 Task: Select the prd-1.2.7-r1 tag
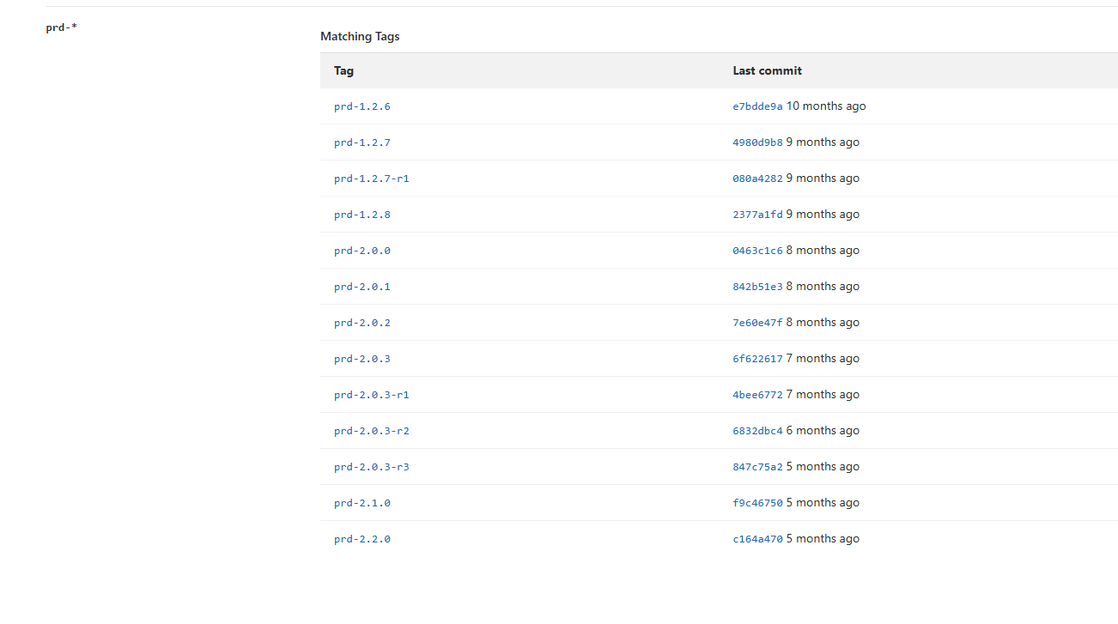point(371,179)
